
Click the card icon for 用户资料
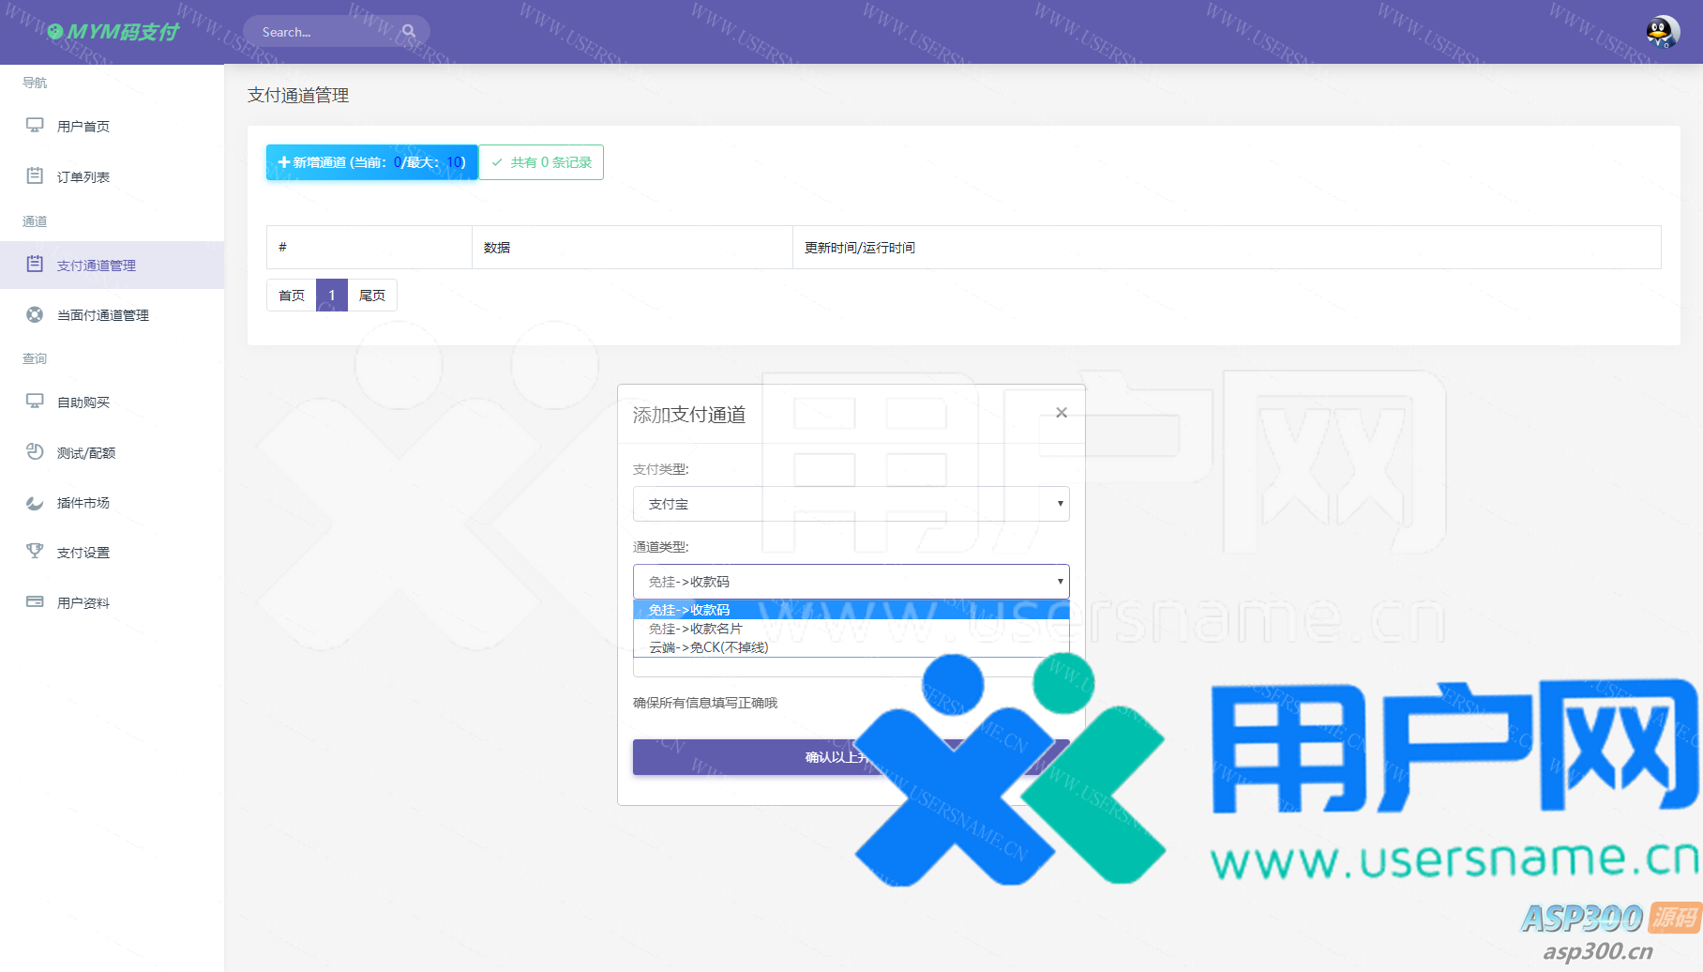[35, 601]
